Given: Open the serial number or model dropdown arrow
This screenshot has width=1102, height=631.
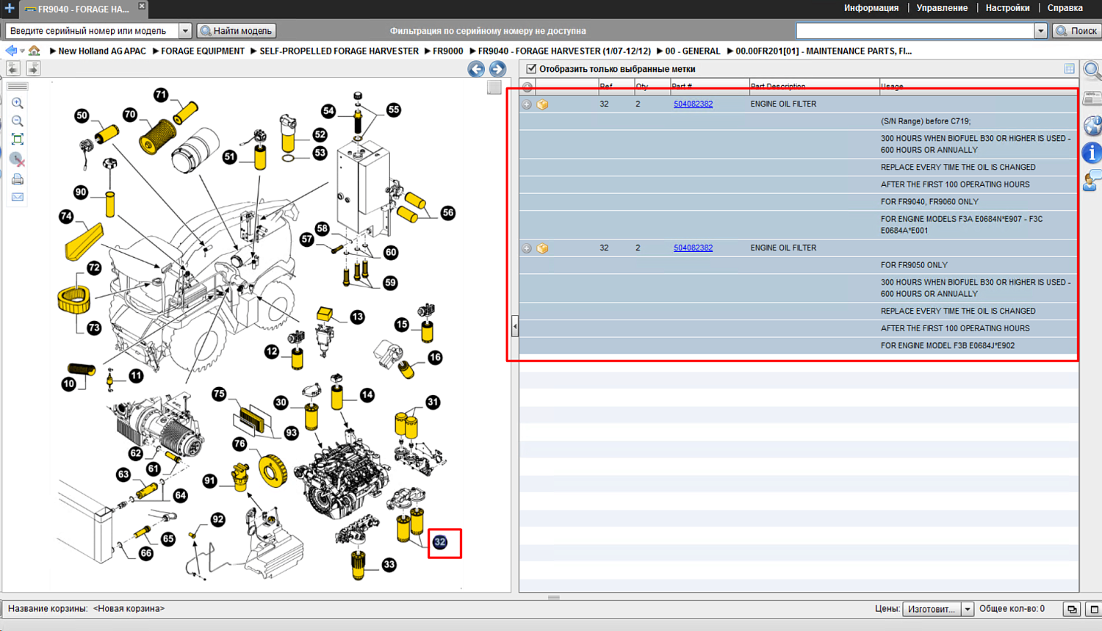Looking at the screenshot, I should click(185, 31).
